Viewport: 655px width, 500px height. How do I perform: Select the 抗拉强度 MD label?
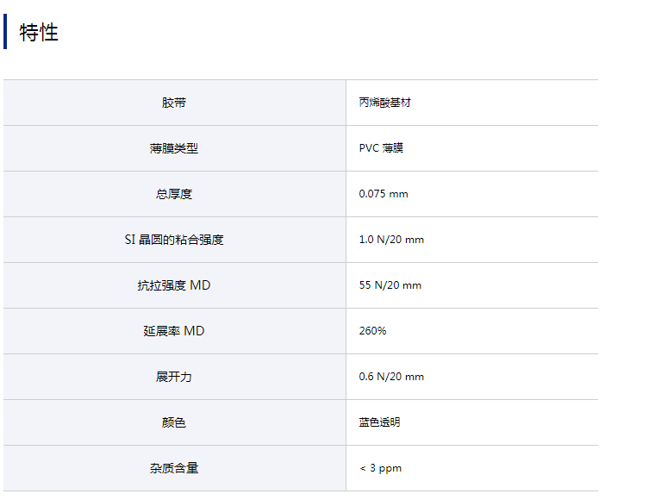point(174,285)
